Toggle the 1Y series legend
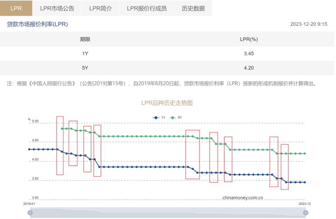 [x=159, y=118]
